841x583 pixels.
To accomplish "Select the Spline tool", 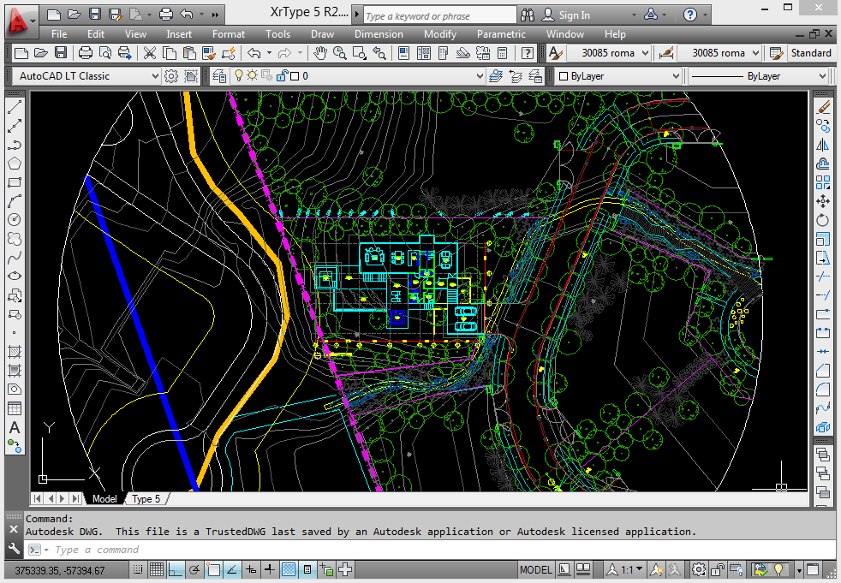I will tap(15, 258).
